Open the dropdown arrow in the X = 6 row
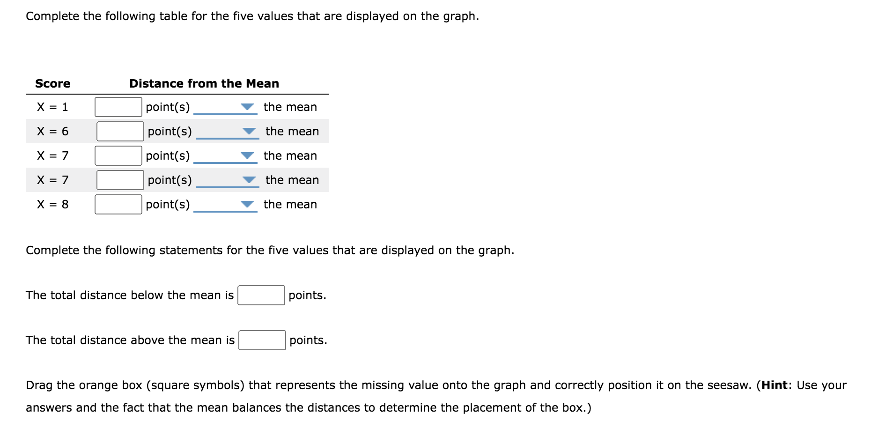 [250, 132]
